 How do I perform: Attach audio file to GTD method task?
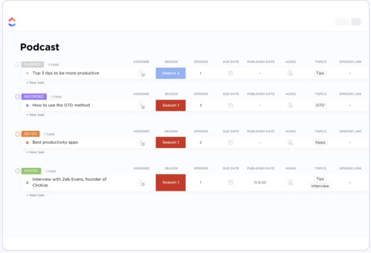click(x=290, y=105)
